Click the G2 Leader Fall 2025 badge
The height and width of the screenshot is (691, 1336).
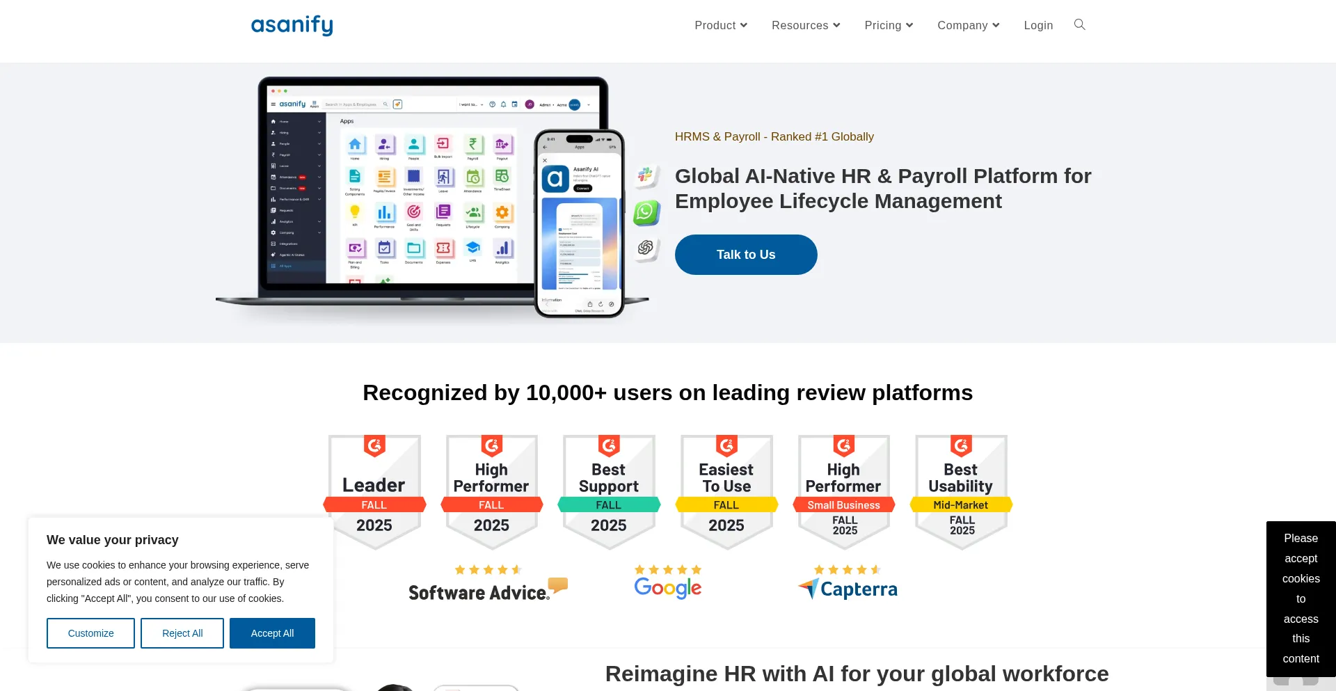point(374,492)
